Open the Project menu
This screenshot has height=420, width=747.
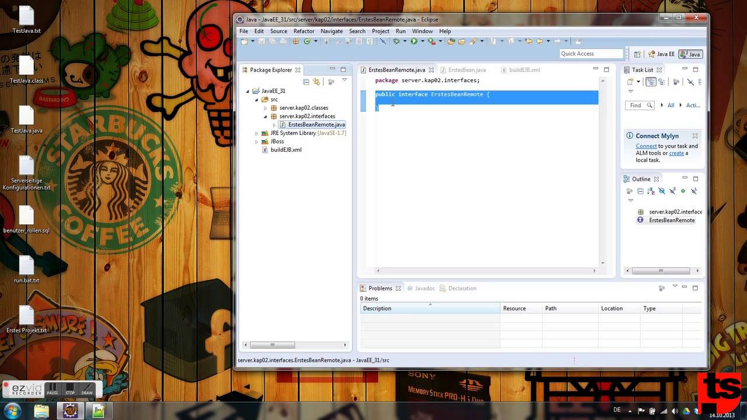click(x=381, y=31)
